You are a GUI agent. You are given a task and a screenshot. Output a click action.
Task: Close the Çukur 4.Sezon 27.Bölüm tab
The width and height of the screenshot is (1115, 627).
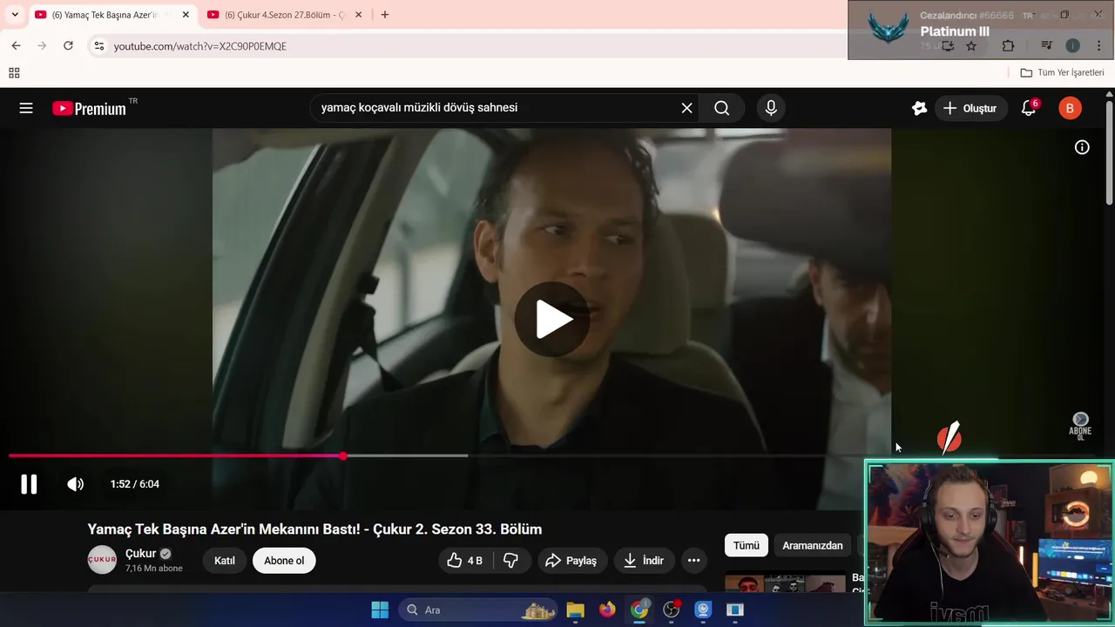[358, 15]
